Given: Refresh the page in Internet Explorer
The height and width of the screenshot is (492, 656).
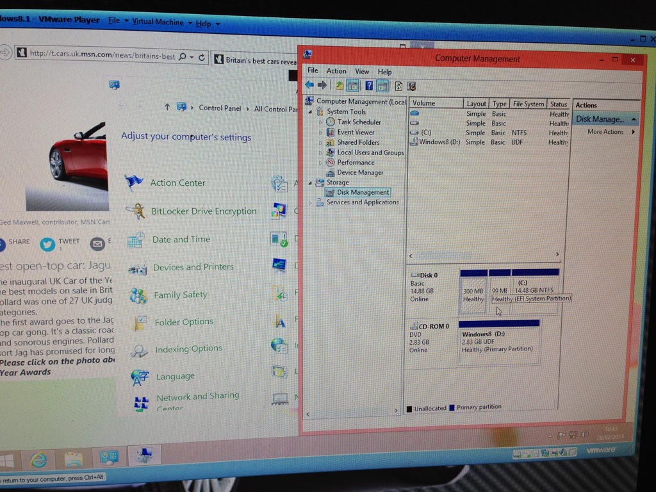Looking at the screenshot, I should coord(202,57).
